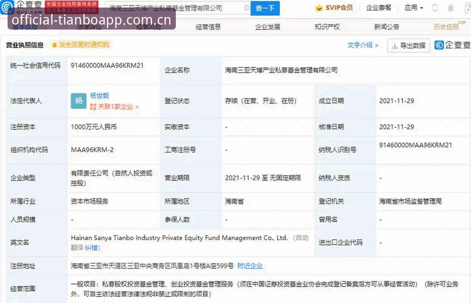The image size is (471, 303).
Task: Clear the search box with the X icon
Action: coord(247,8)
